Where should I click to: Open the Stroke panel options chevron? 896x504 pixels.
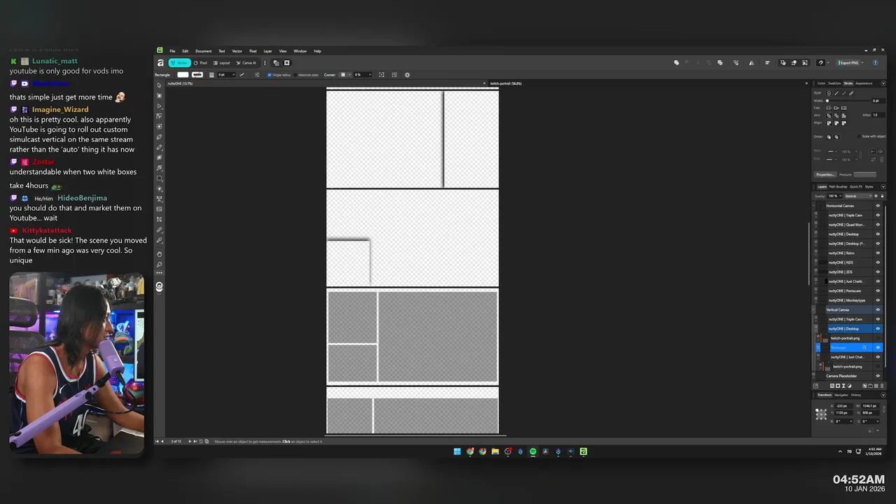(883, 83)
